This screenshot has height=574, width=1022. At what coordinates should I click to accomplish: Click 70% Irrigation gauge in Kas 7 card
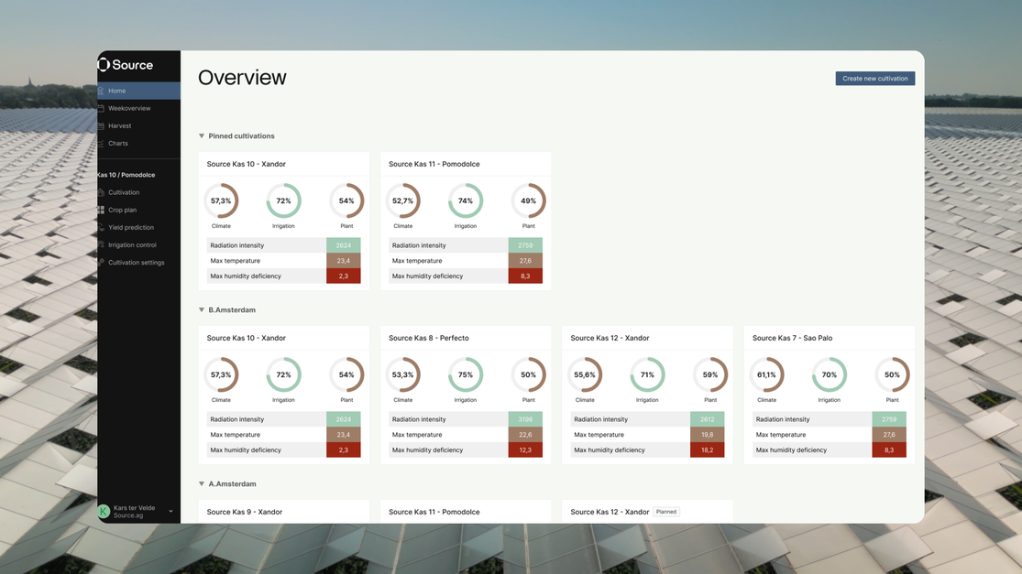[x=830, y=374]
